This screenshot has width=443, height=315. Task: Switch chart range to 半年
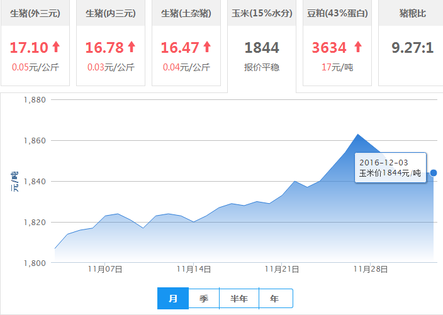239,299
